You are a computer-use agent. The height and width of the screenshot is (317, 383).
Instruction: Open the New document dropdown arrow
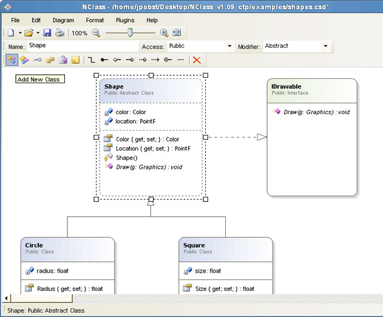(20, 33)
